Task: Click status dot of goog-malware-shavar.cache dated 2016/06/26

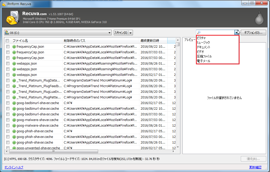Action: (14, 125)
